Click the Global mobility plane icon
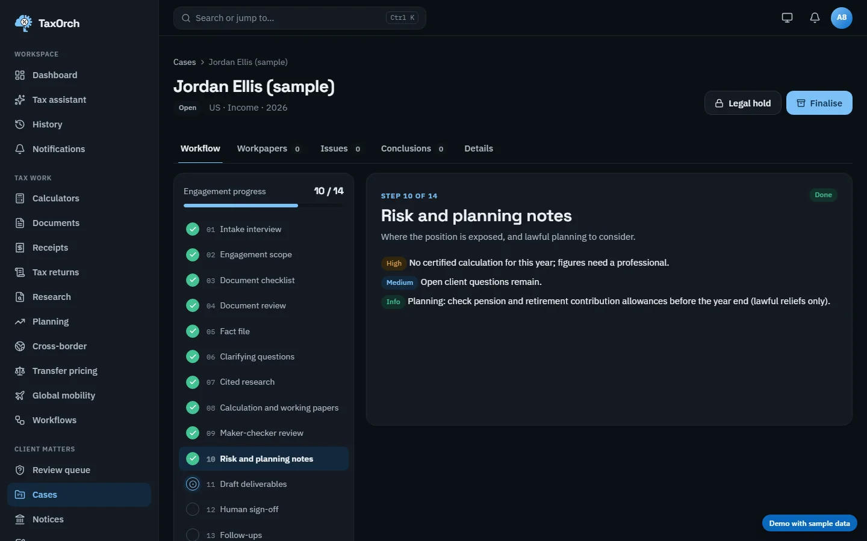This screenshot has height=541, width=867. pyautogui.click(x=20, y=396)
